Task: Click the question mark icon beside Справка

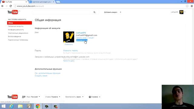Action: [x=90, y=97]
